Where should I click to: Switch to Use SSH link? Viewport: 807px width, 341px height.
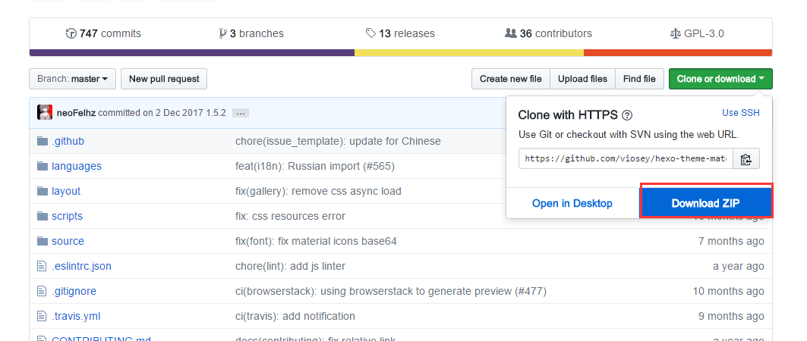(x=740, y=113)
